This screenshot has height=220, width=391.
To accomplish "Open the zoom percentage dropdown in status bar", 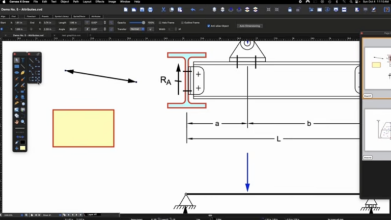I will 22,215.
